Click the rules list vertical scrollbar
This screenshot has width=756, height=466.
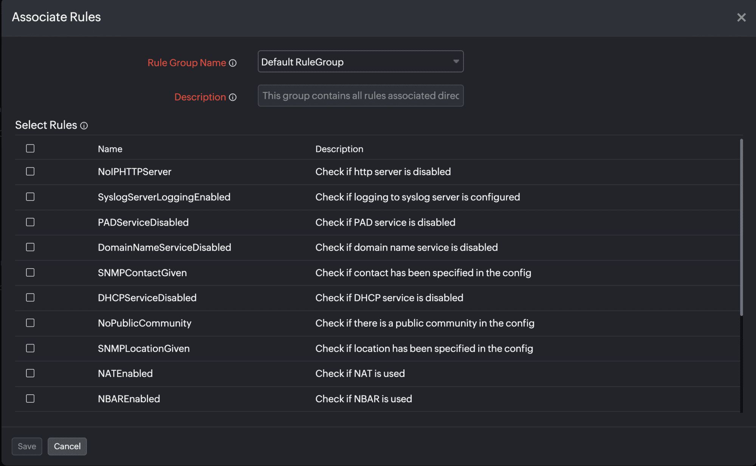coord(741,226)
